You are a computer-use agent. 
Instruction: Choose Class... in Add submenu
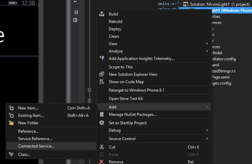coord(52,154)
